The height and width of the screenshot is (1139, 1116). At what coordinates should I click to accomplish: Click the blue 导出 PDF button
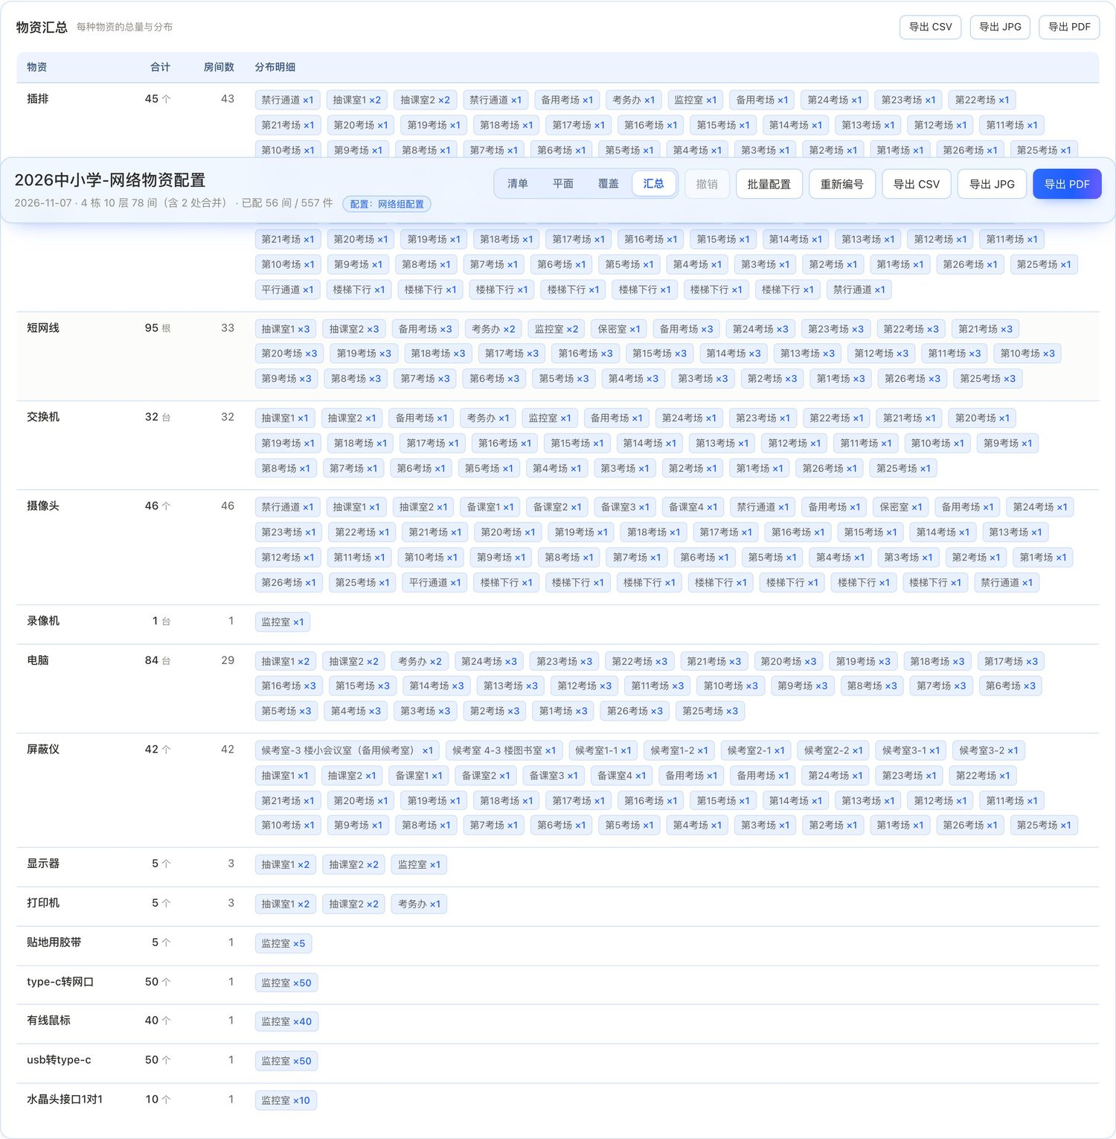click(x=1067, y=185)
